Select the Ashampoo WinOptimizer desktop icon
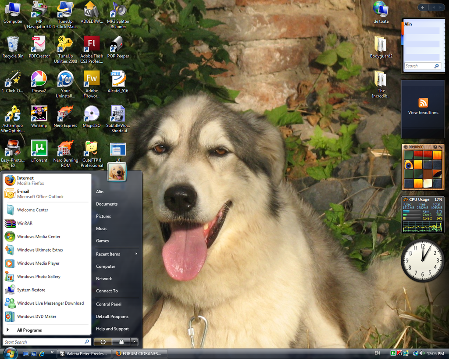This screenshot has height=359, width=449. click(13, 119)
